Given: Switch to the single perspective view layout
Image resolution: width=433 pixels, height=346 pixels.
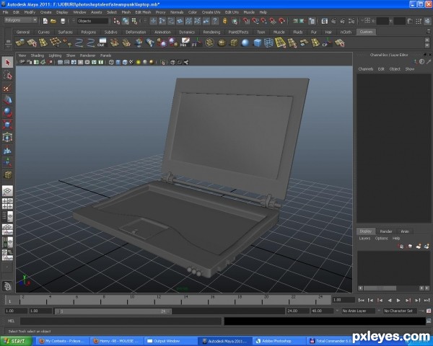Looking at the screenshot, I should (x=7, y=190).
